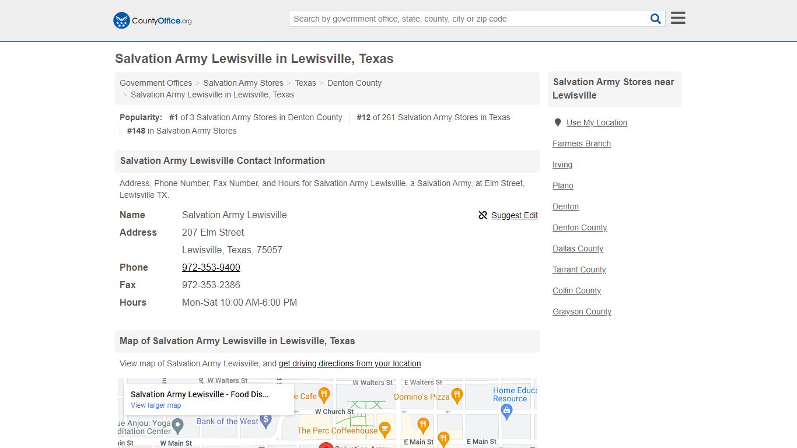Click the fax number 972-353-2386
This screenshot has height=448, width=797.
click(x=211, y=285)
